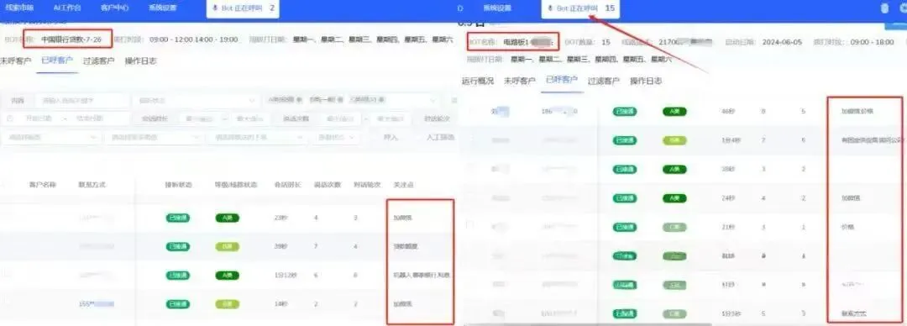Click the 结束日期 date input

[90, 118]
